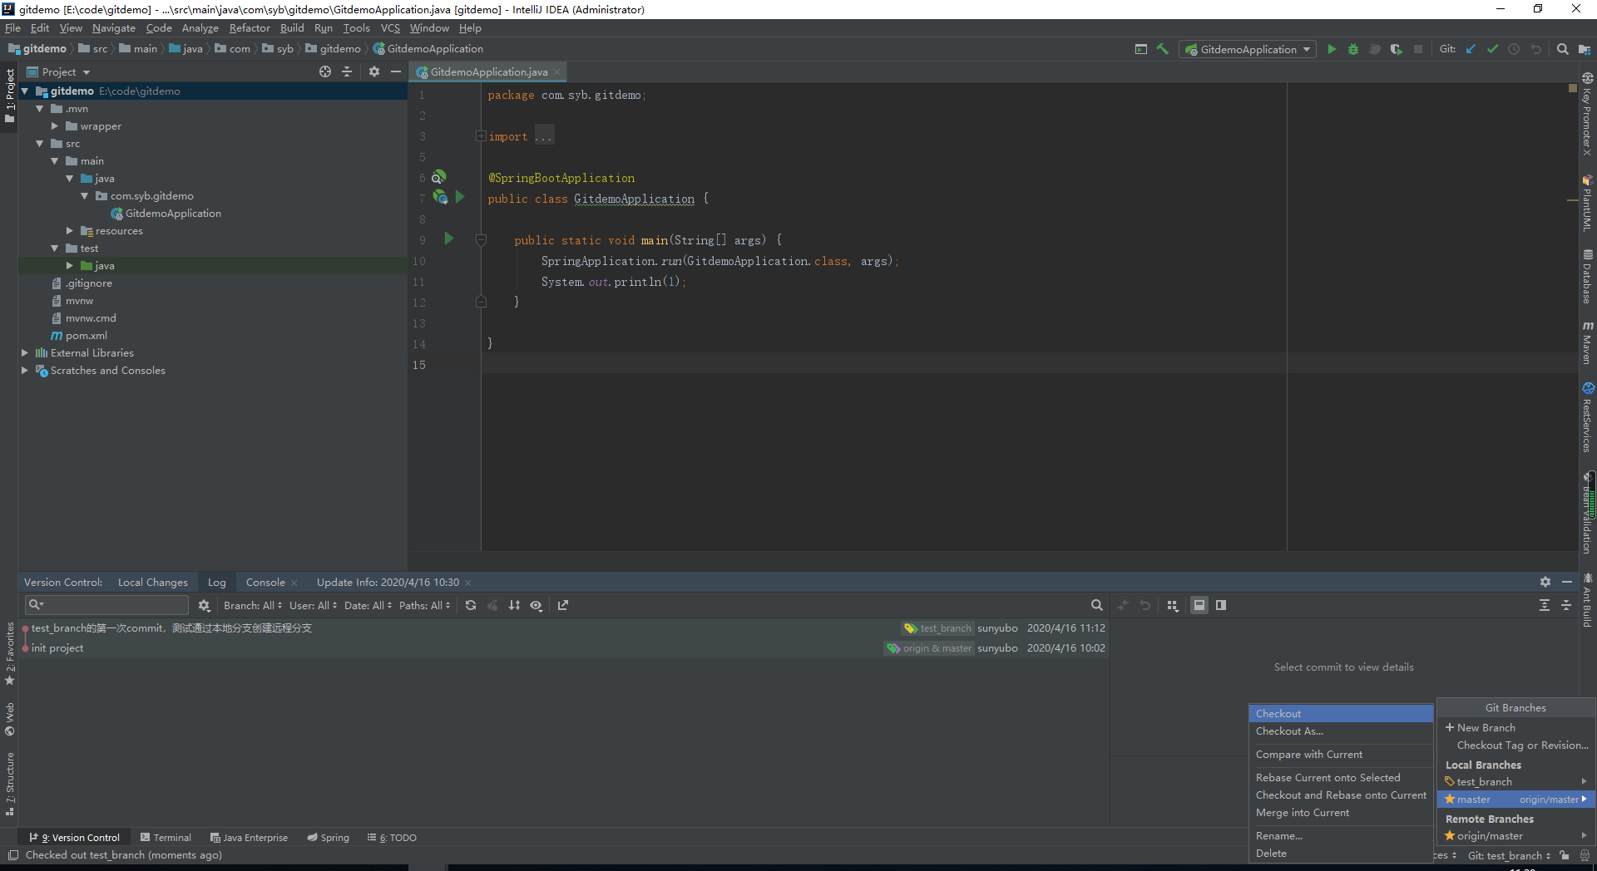1597x871 pixels.
Task: Select local branch test_branch in popup
Action: (1515, 781)
